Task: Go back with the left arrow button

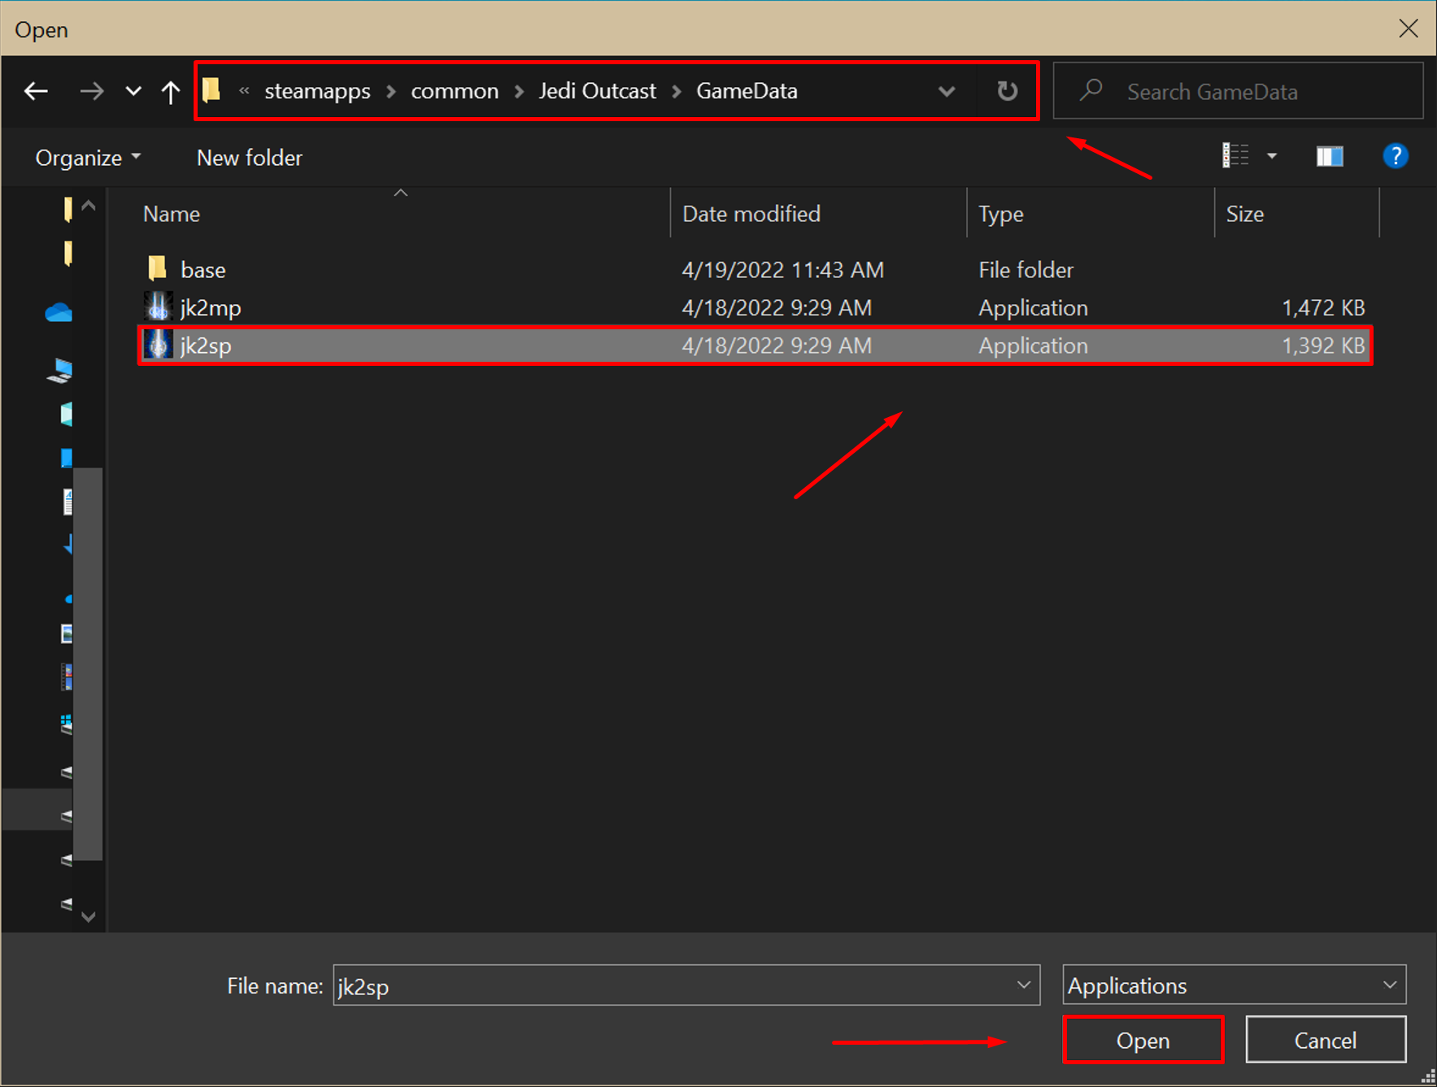Action: coord(36,91)
